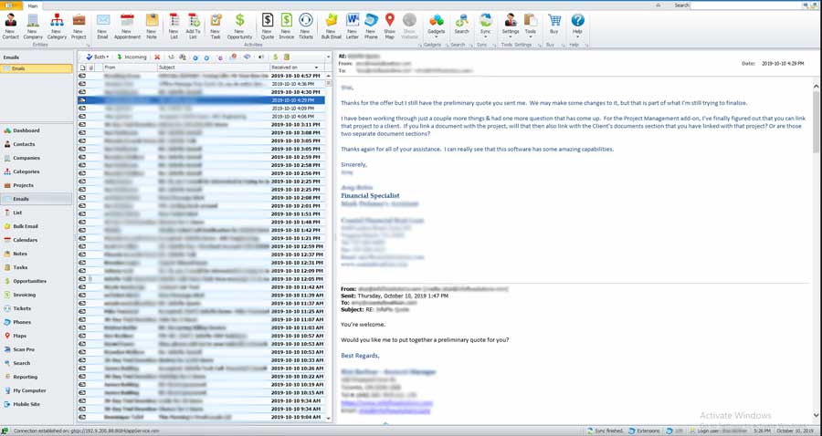Open New Tickets
The height and width of the screenshot is (436, 822).
(306, 26)
